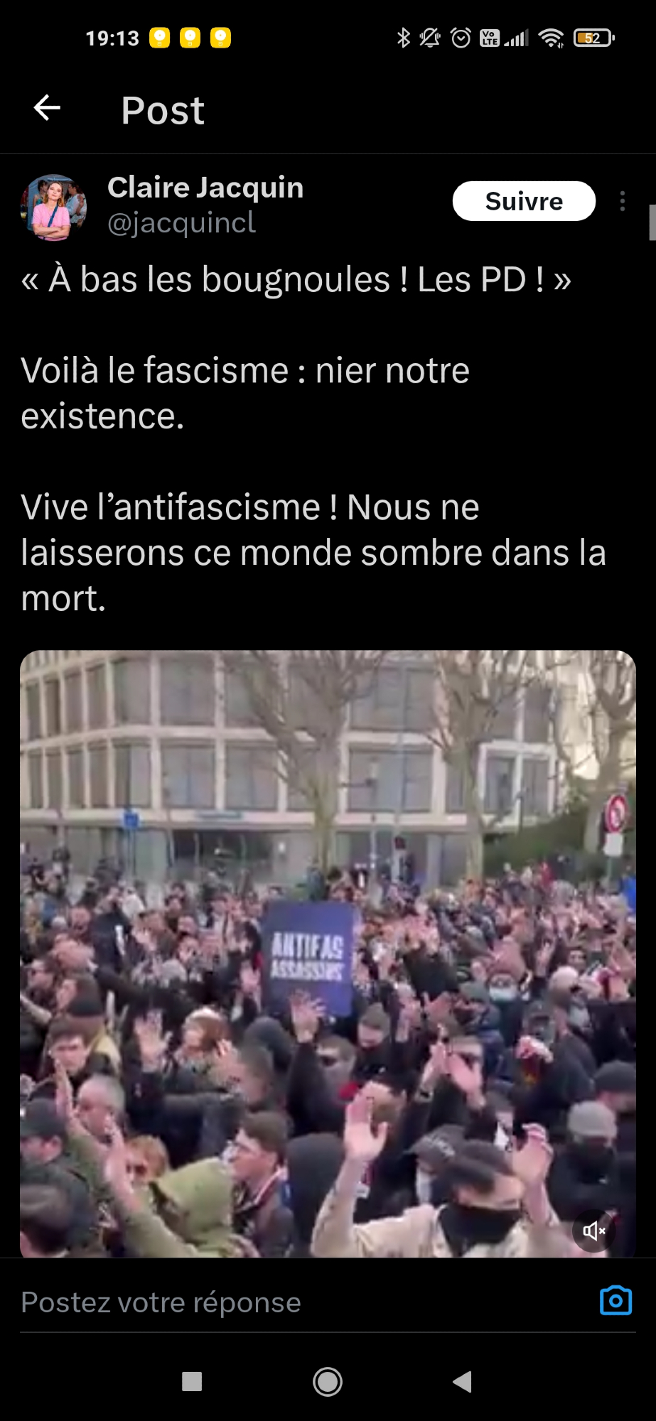Open Claire Jacquin's profile picture
The image size is (656, 1421).
click(x=53, y=207)
